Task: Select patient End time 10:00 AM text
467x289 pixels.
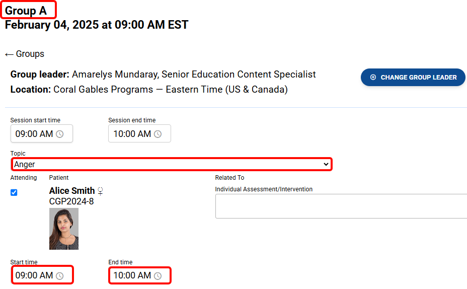Action: pyautogui.click(x=132, y=275)
